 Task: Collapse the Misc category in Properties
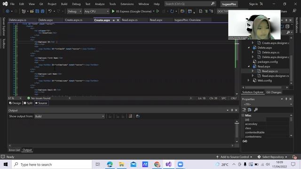243,115
